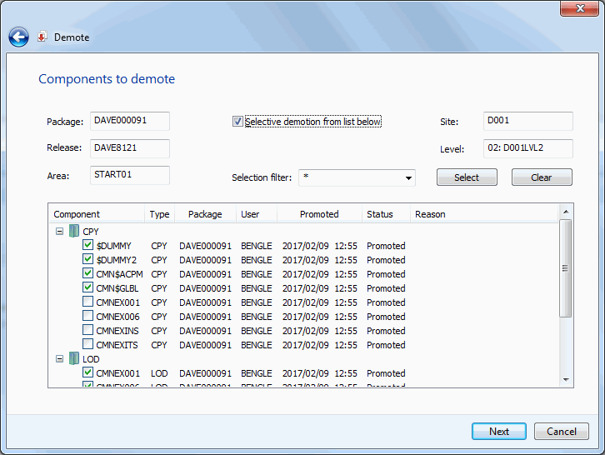
Task: Sort by Type column header
Action: pyautogui.click(x=160, y=214)
